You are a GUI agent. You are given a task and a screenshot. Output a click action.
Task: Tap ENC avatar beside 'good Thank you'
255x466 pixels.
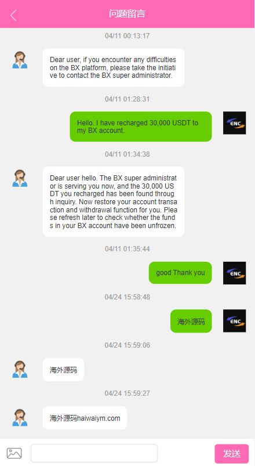[x=235, y=273]
